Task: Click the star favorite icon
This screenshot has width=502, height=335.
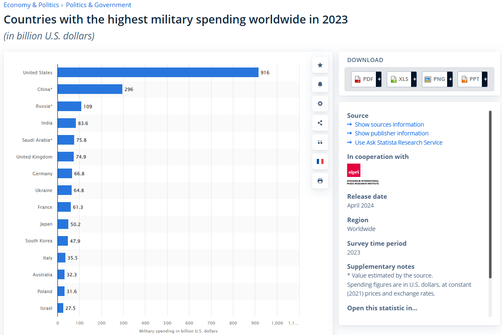Action: click(x=320, y=65)
